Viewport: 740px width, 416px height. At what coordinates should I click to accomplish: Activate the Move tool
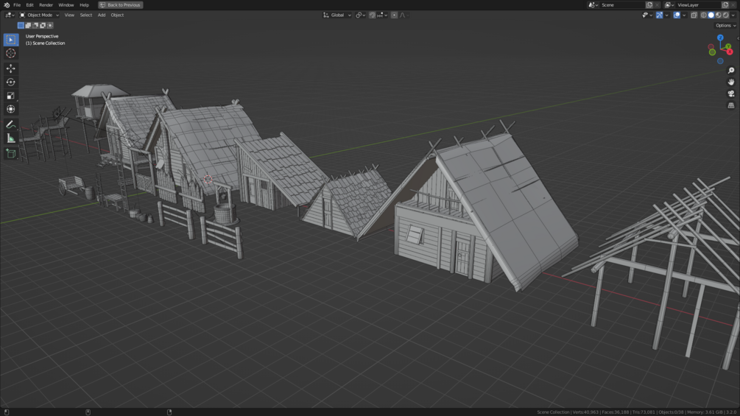pos(10,68)
